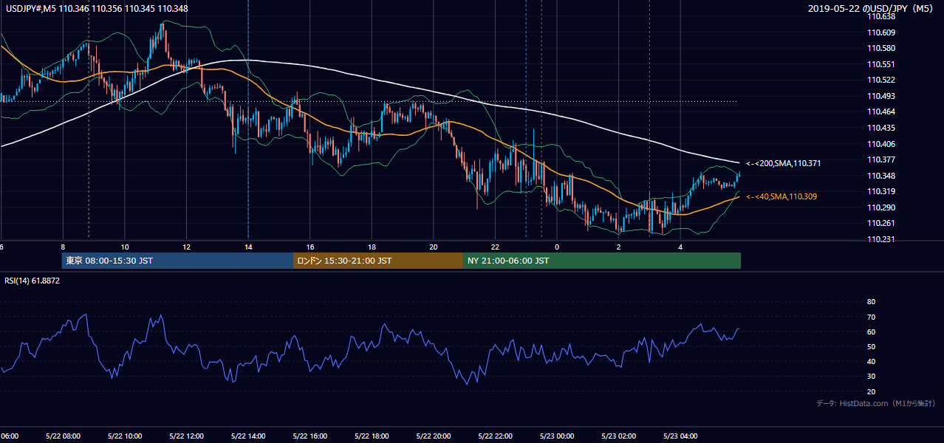
Task: Click RSI scale value 50
Action: tap(871, 346)
